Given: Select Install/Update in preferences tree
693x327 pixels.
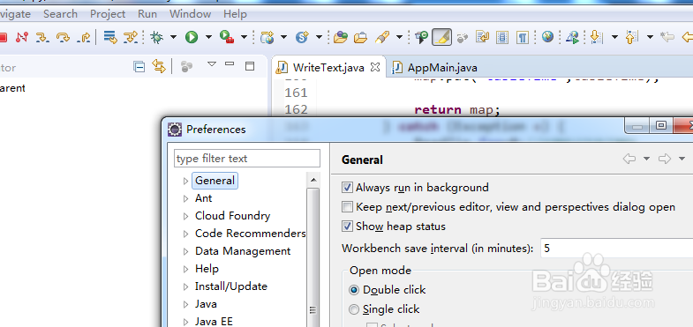Looking at the screenshot, I should click(x=231, y=286).
